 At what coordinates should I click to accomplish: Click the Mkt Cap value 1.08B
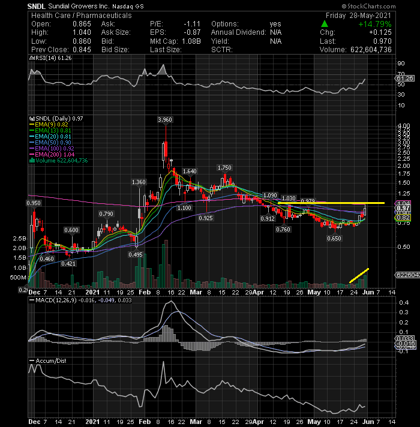click(190, 41)
